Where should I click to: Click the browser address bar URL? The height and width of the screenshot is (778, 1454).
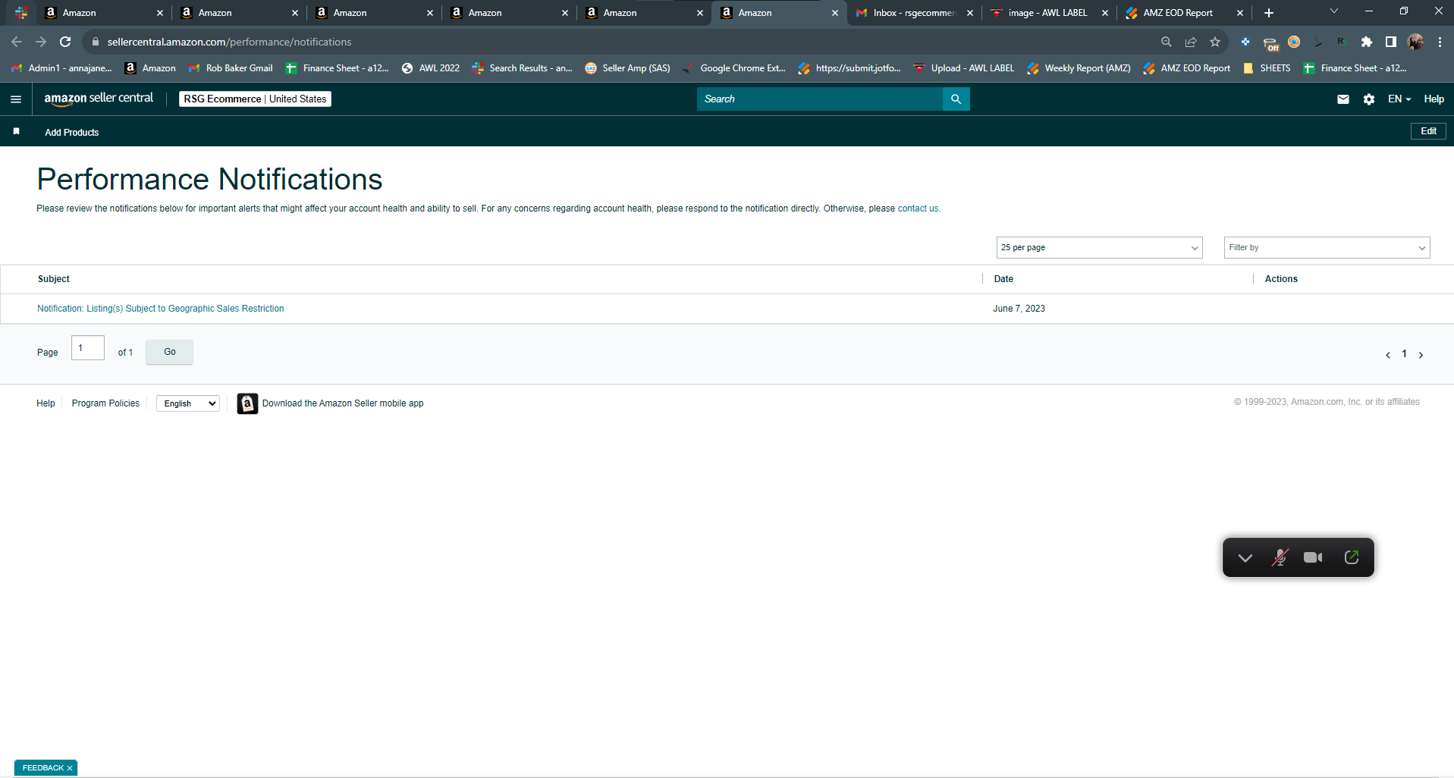click(229, 42)
